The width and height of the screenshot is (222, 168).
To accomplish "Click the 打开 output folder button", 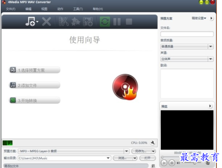I will [x=148, y=158].
